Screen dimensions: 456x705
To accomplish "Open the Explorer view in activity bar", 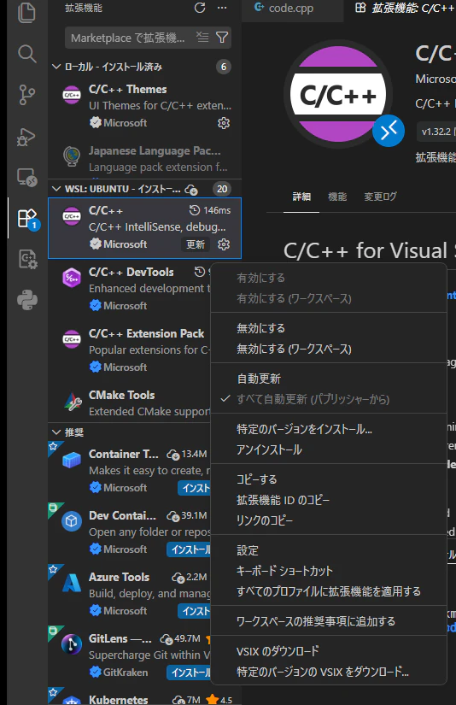I will (27, 12).
